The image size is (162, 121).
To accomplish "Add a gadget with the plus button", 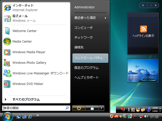I will coord(143,5).
